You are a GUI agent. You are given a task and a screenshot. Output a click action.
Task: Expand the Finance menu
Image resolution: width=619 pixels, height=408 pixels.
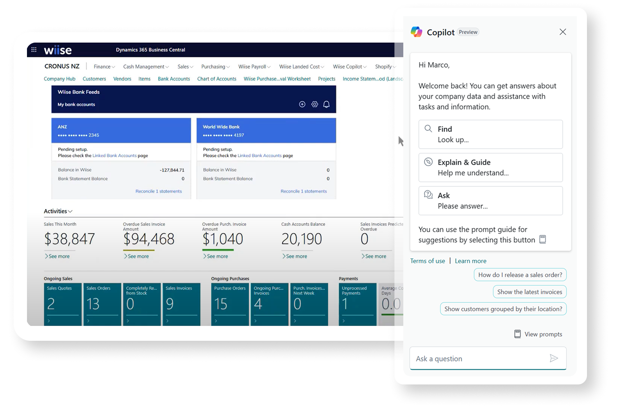click(x=104, y=67)
